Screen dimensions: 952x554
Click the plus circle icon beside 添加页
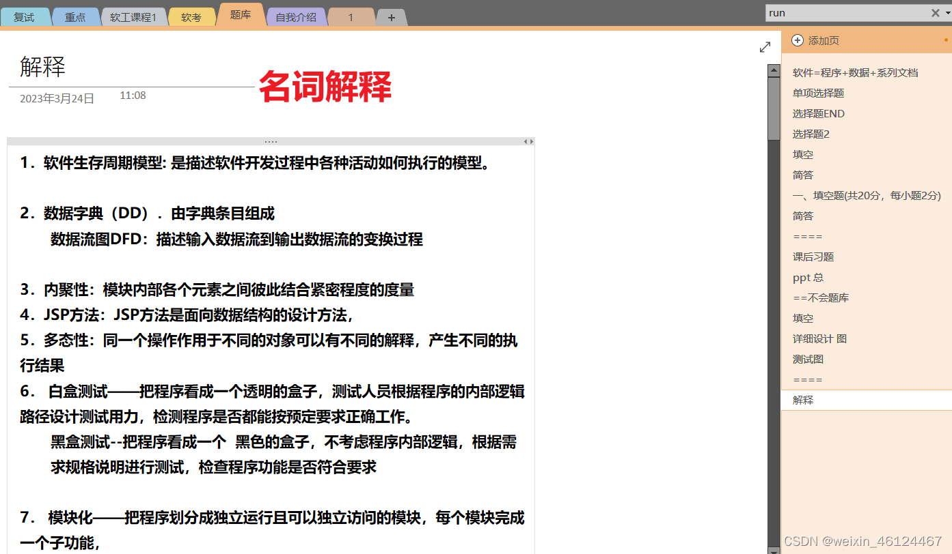(798, 40)
